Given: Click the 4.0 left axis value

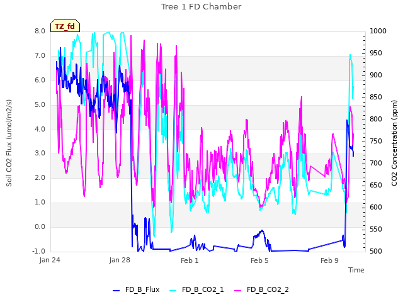Looking at the screenshot, I should 40,129.
